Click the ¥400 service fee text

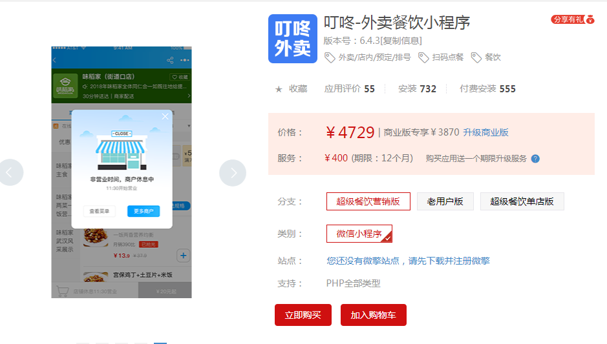(336, 158)
